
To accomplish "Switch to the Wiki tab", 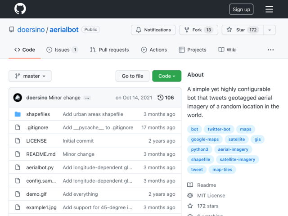I will pos(227,50).
